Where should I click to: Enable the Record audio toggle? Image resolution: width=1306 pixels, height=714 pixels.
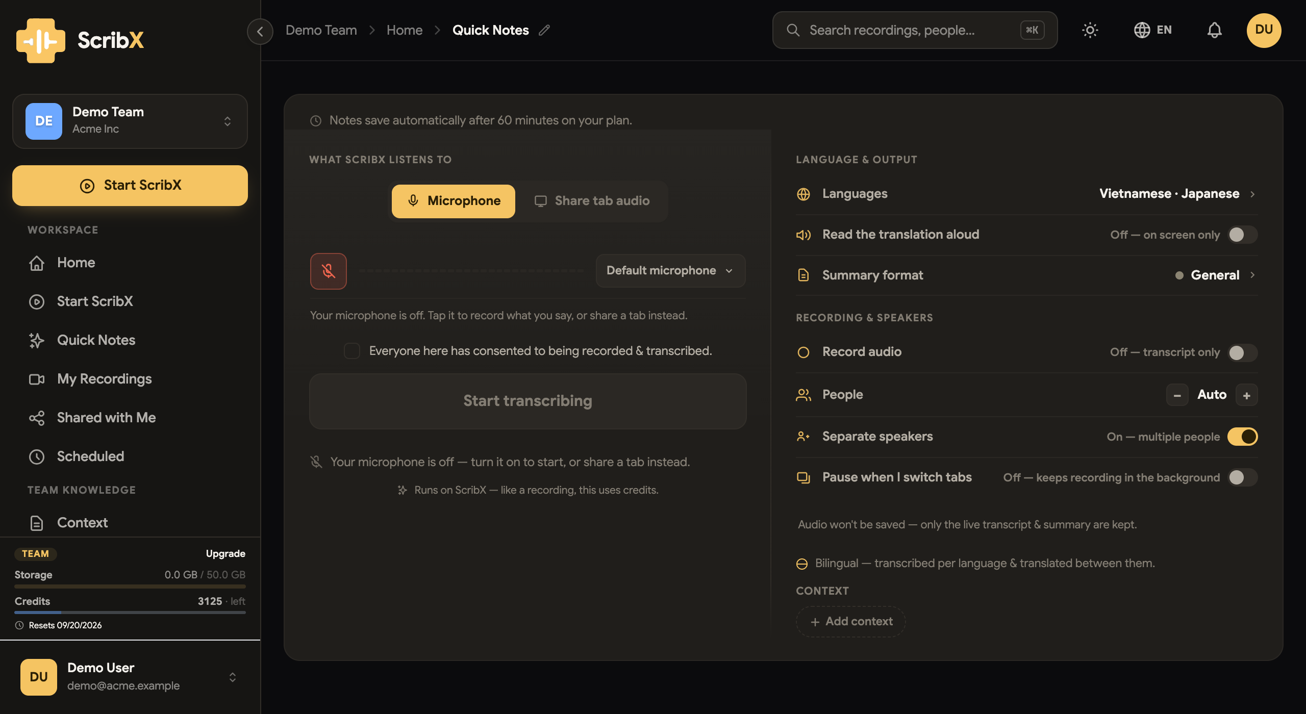[x=1242, y=352]
